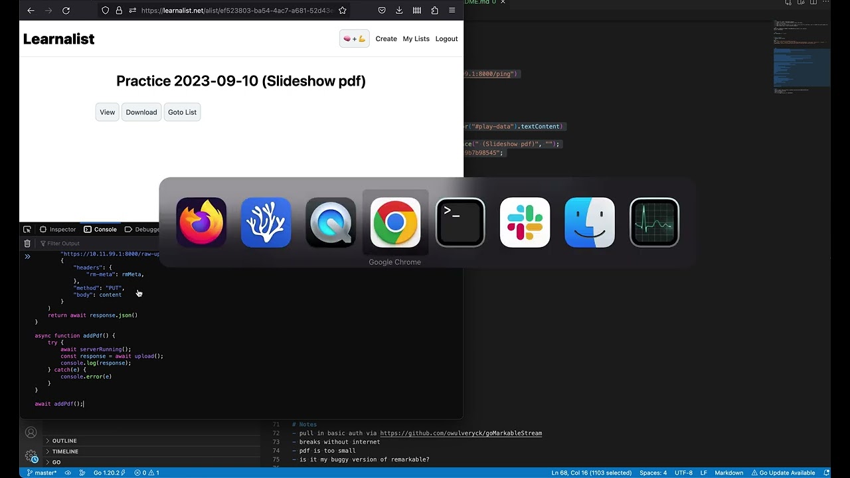This screenshot has width=850, height=478.
Task: Select Slack in the app switcher
Action: click(x=525, y=222)
